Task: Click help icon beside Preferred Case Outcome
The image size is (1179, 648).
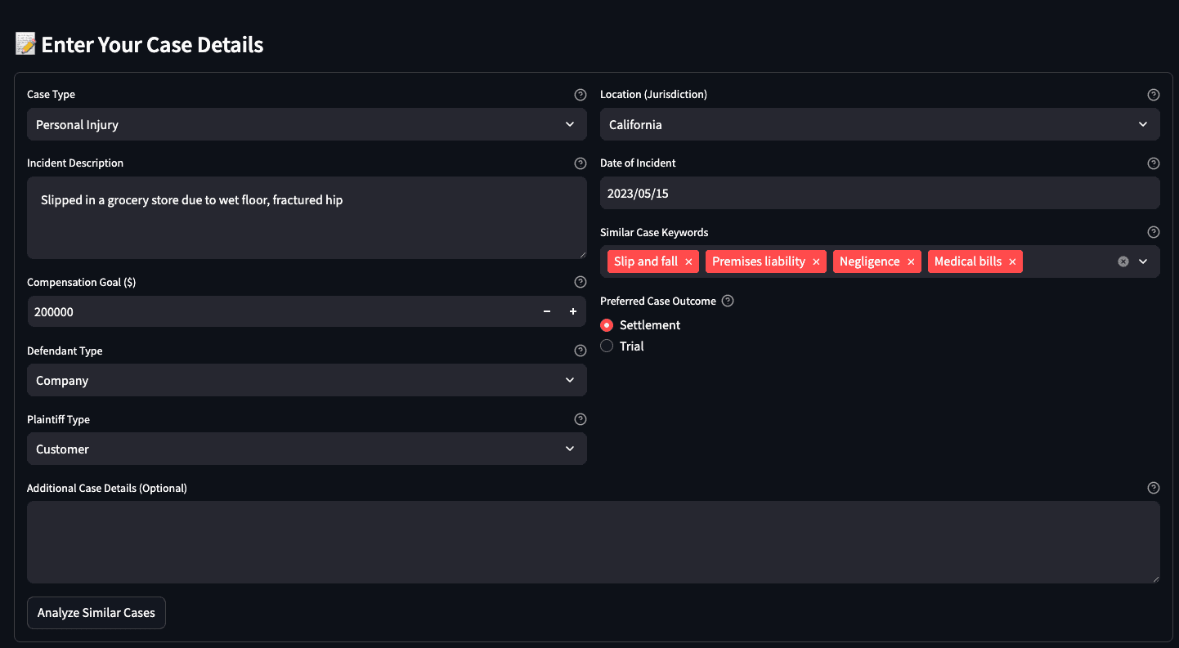Action: point(728,301)
